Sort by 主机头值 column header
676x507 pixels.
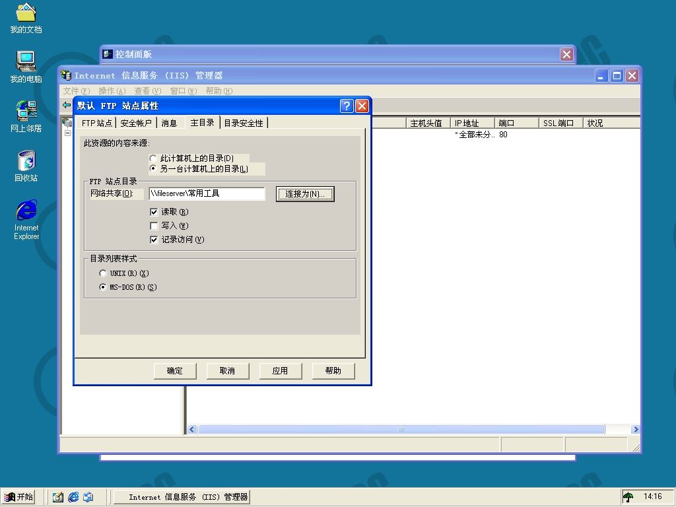428,123
